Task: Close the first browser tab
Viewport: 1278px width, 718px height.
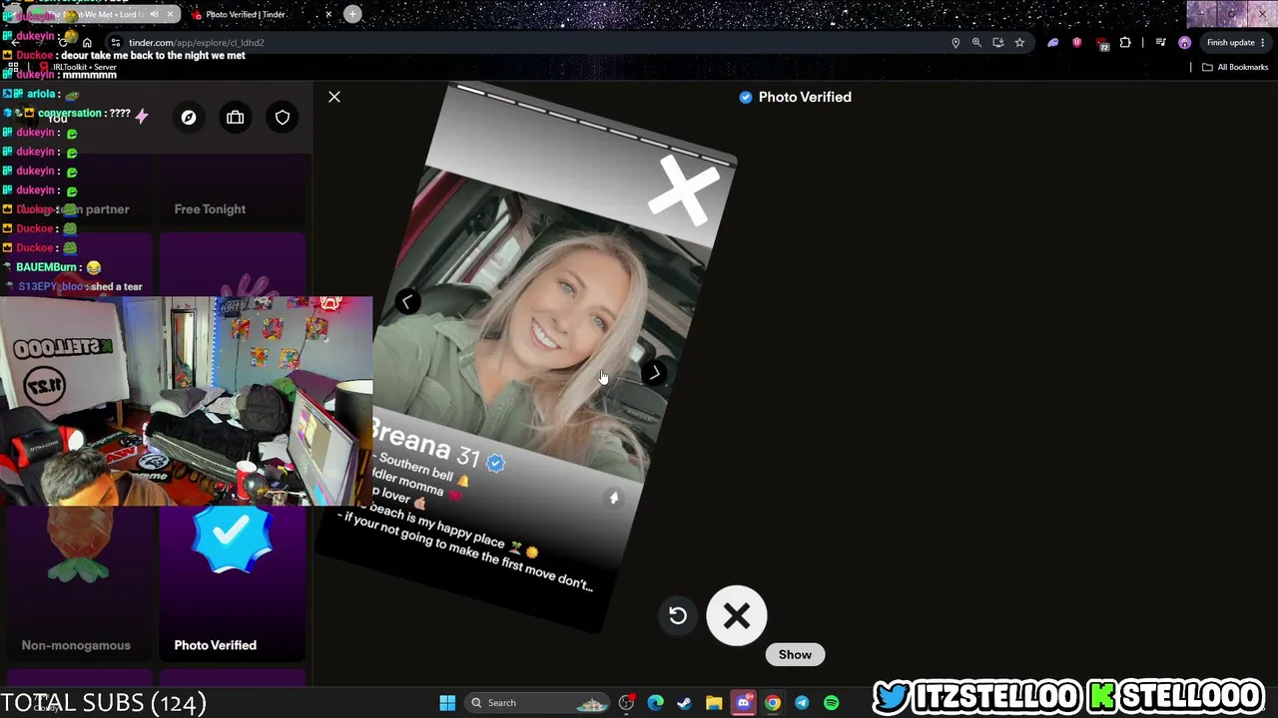Action: click(170, 14)
